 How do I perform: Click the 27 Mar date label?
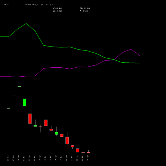[x=13, y=158]
